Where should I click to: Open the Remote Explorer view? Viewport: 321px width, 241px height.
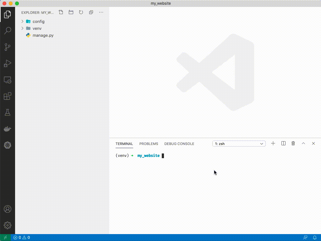pyautogui.click(x=8, y=80)
